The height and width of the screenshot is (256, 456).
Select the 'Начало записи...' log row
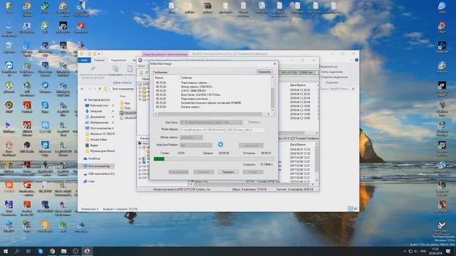(x=191, y=107)
